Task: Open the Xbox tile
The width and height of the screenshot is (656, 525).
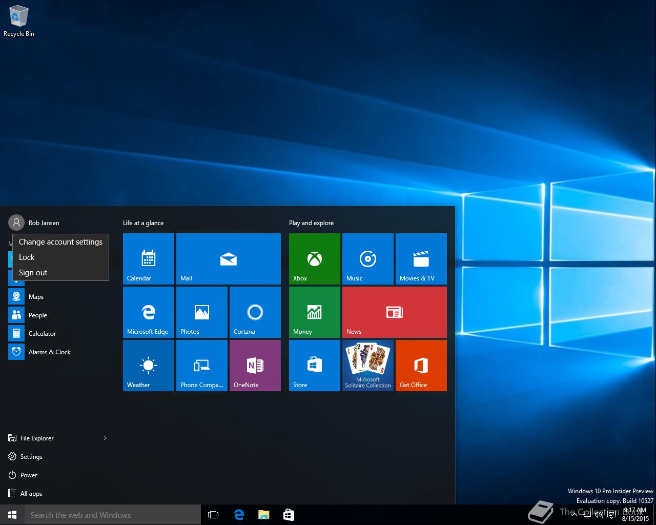Action: (x=315, y=259)
